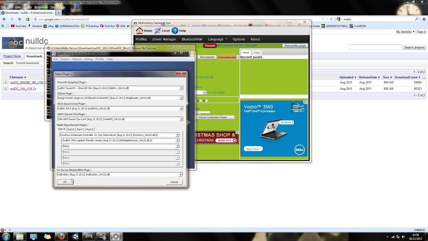Sort by DownloadCount column header
This screenshot has height=241, width=428.
pyautogui.click(x=407, y=77)
